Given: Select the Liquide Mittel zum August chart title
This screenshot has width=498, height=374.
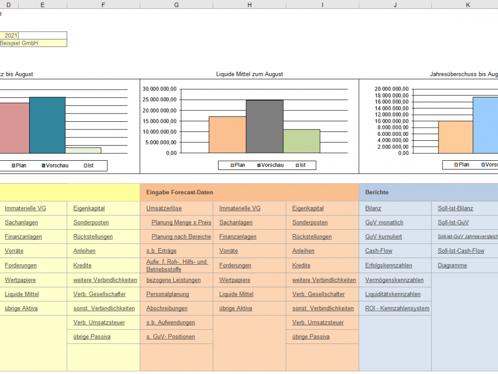Looking at the screenshot, I should pyautogui.click(x=249, y=74).
